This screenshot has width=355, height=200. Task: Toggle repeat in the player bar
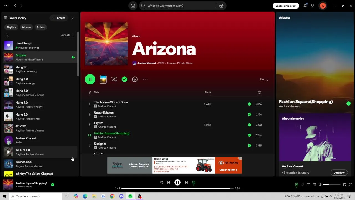click(194, 182)
